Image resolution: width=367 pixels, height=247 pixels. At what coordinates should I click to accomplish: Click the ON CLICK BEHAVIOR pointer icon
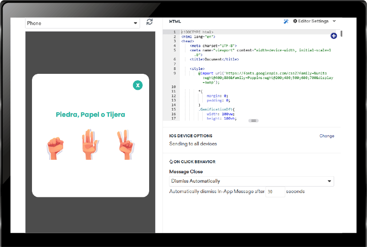coord(171,161)
